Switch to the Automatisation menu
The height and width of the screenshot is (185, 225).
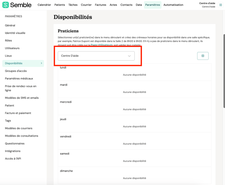(x=173, y=5)
